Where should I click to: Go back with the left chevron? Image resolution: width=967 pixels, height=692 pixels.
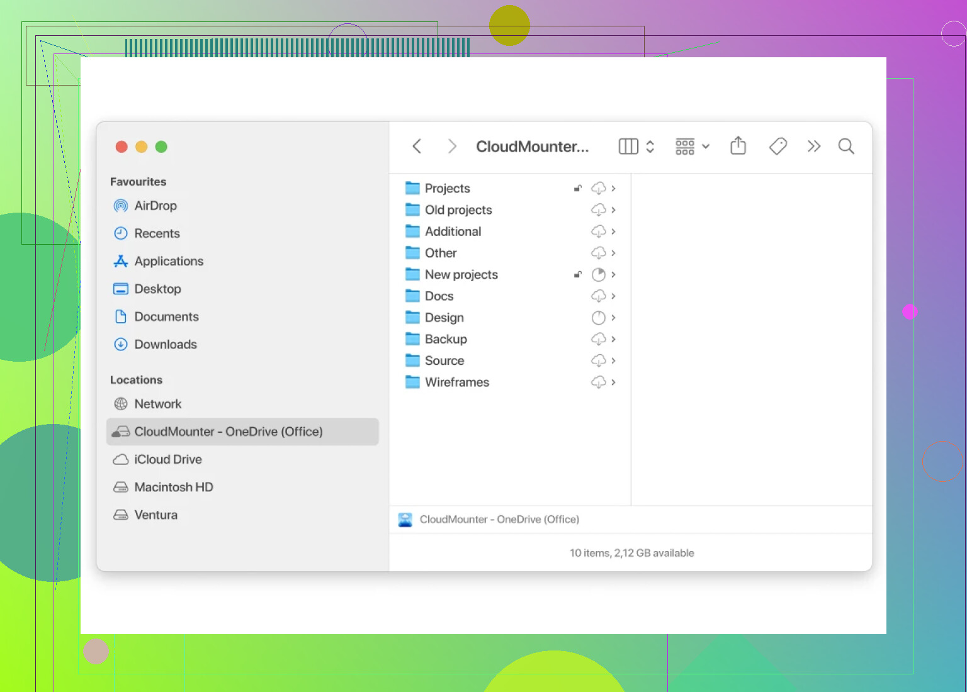(417, 147)
